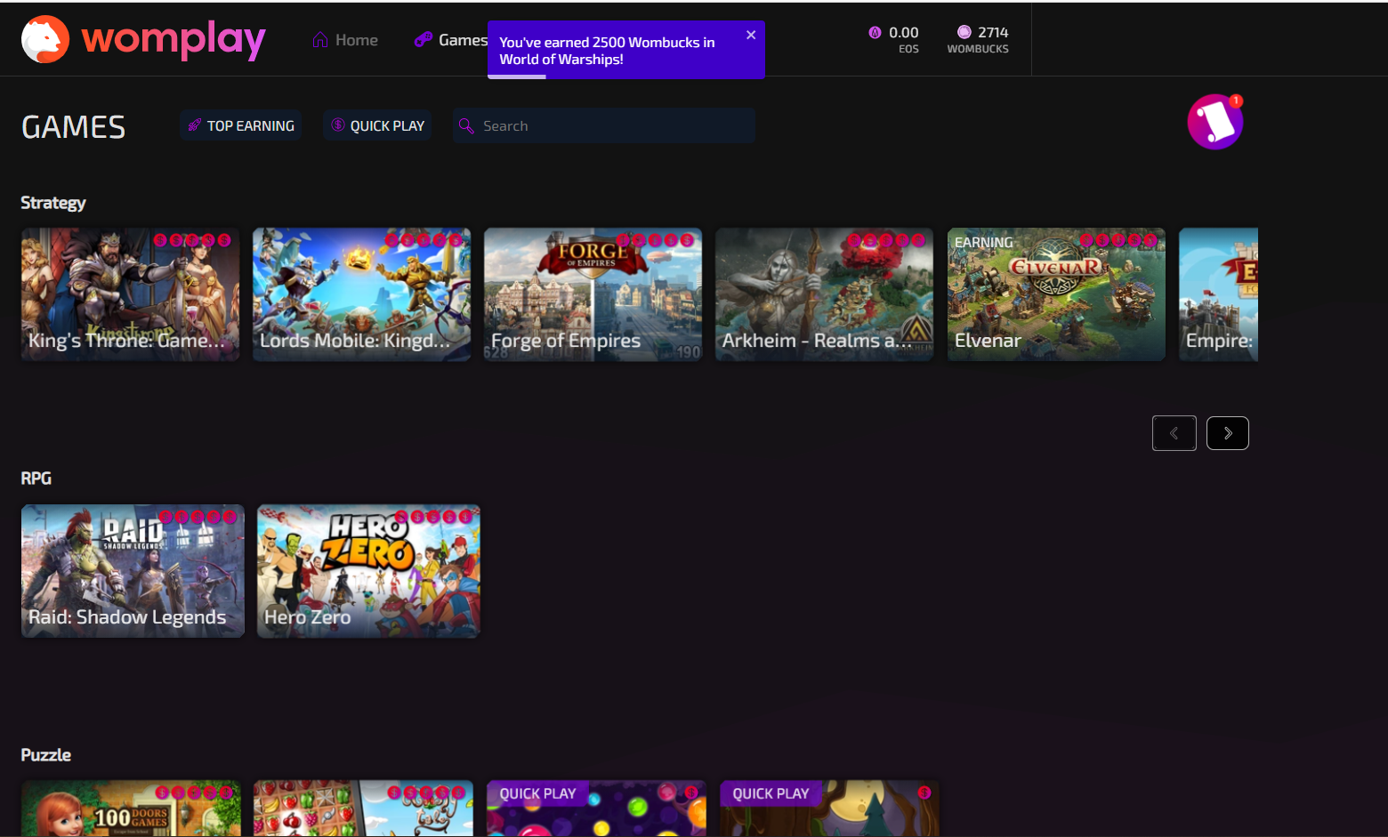Go to the Home page
Screen dimensions: 1388x837
(345, 40)
